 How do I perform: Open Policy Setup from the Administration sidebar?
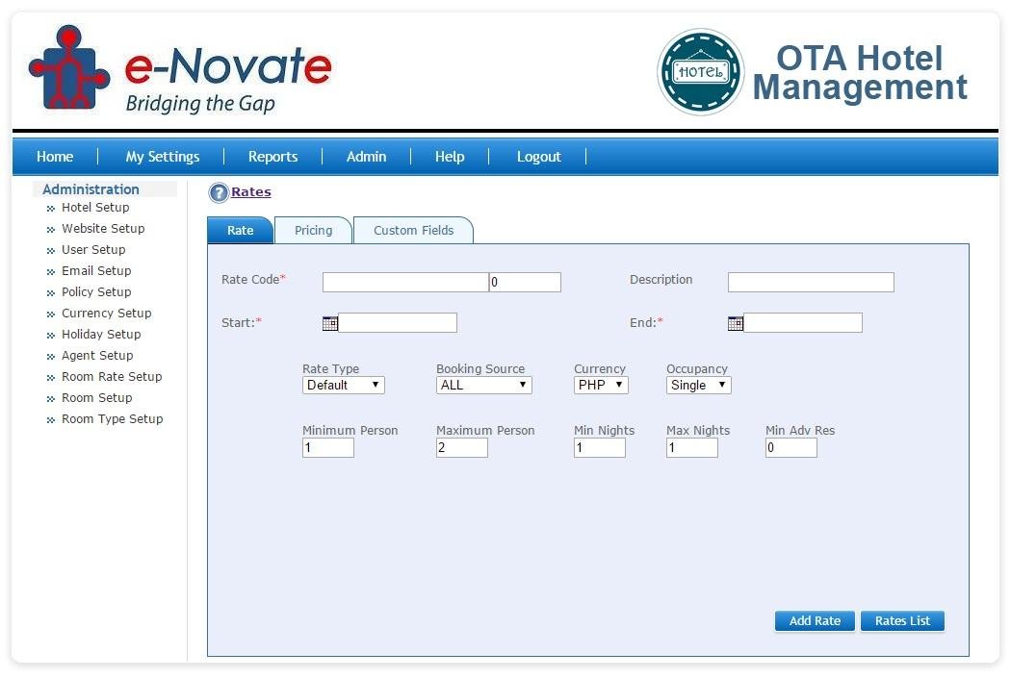96,291
